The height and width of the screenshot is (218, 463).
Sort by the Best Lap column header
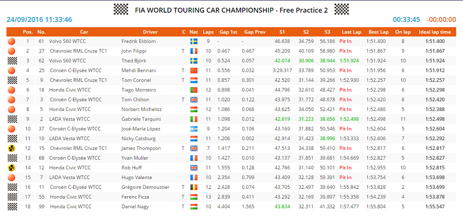pos(378,32)
